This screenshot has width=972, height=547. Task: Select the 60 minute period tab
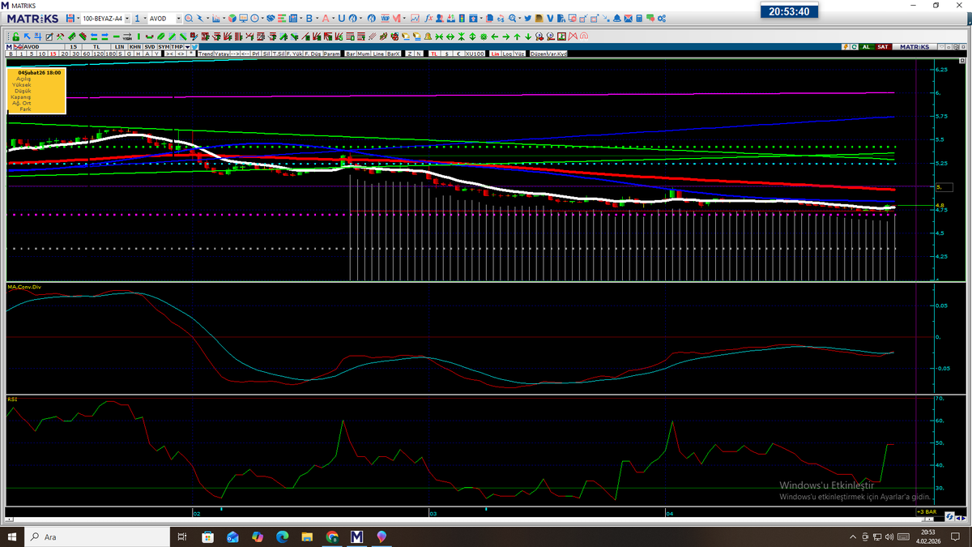86,53
